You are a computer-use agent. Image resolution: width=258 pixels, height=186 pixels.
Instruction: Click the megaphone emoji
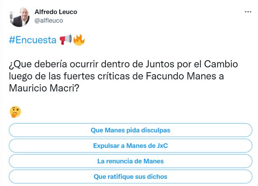[66, 40]
